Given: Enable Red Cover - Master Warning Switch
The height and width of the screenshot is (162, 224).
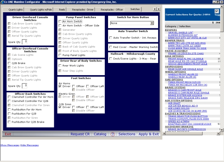Looking at the screenshot, I should click(x=111, y=47).
